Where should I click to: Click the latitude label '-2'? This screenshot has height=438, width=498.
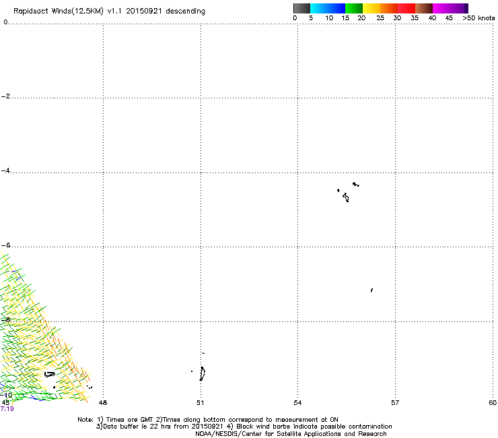5,96
